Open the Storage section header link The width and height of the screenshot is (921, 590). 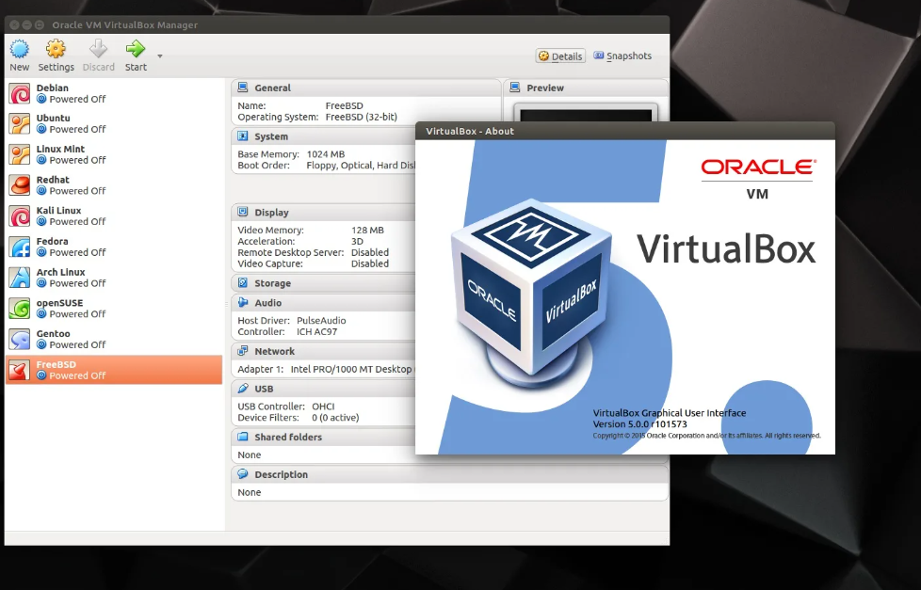tap(272, 283)
